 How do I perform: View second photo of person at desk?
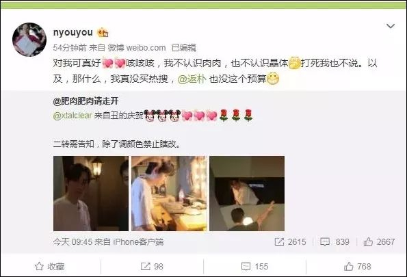(x=169, y=194)
